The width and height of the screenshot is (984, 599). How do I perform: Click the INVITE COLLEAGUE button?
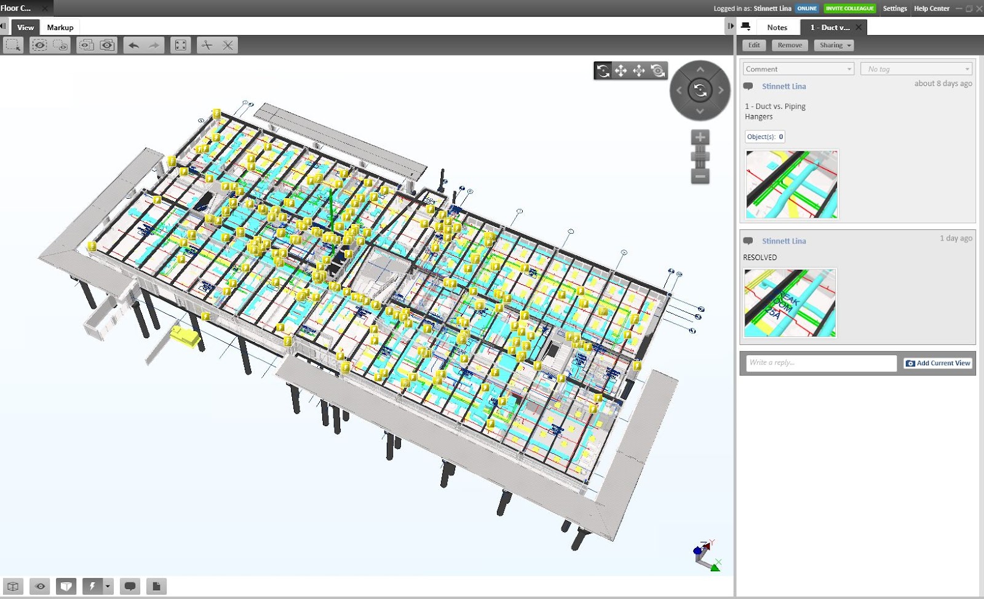point(849,9)
